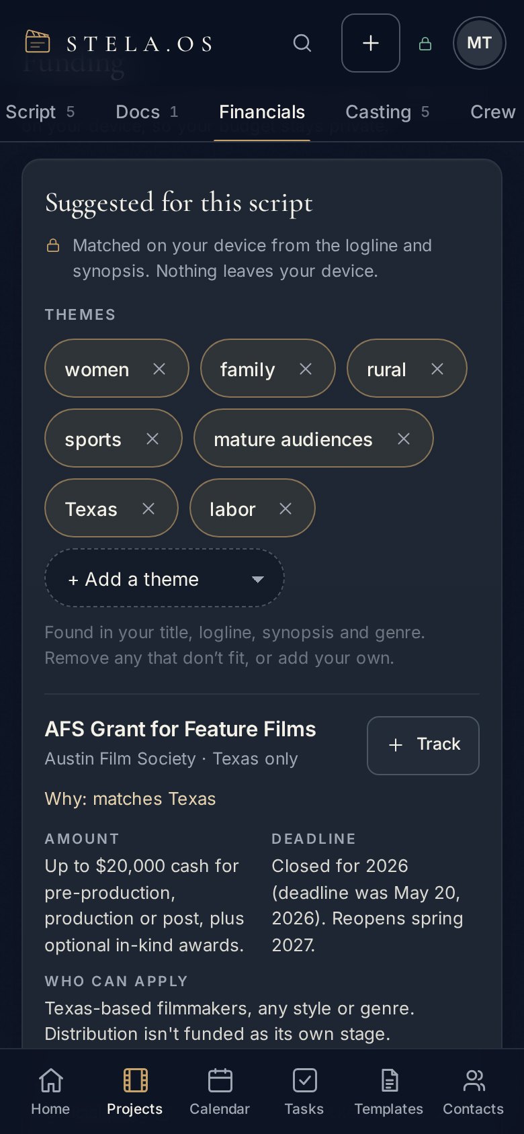
Task: Remove the labor theme chip
Action: click(x=286, y=509)
